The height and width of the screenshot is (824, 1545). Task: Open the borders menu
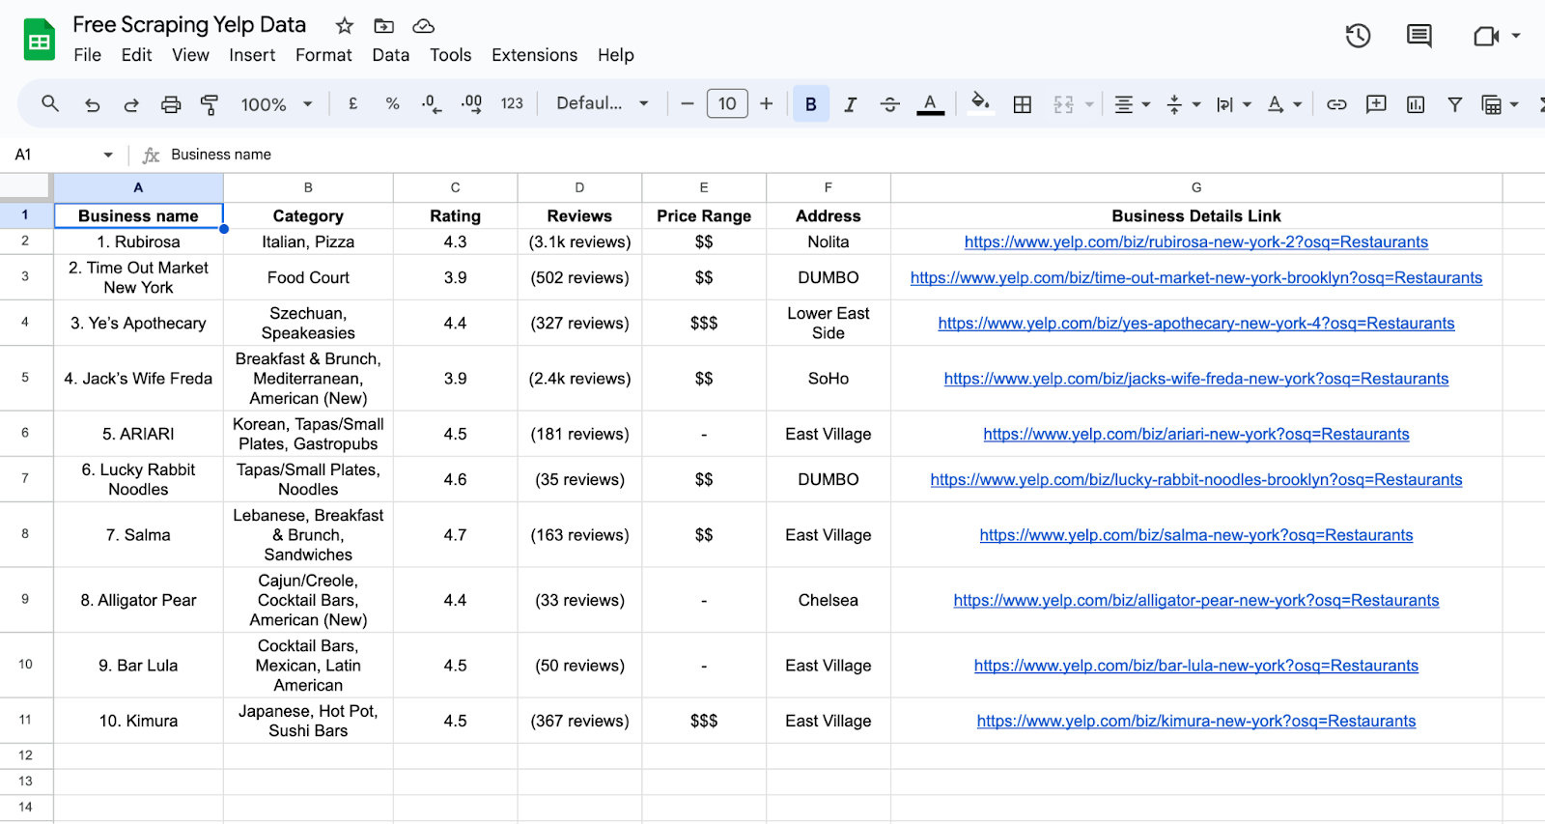coord(1023,104)
